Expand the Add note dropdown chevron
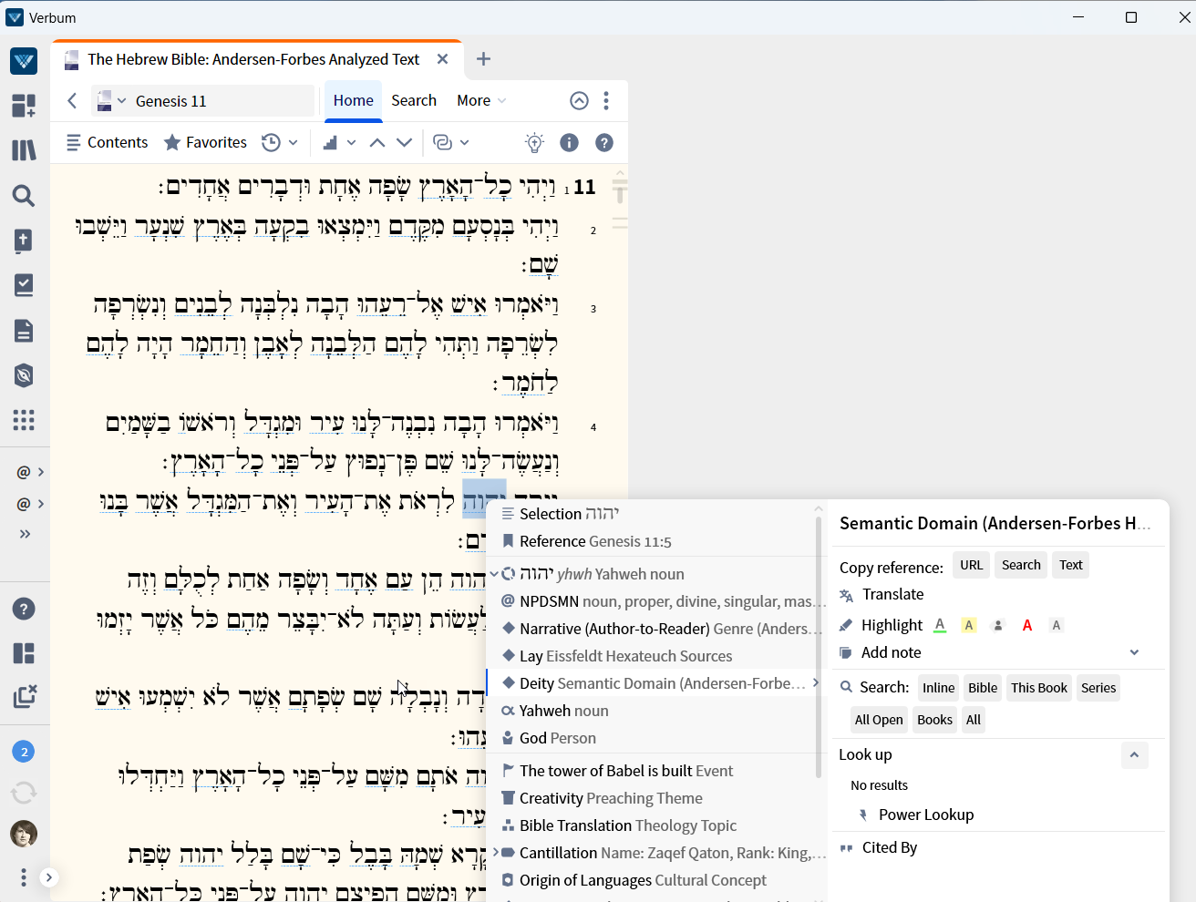 [1134, 652]
